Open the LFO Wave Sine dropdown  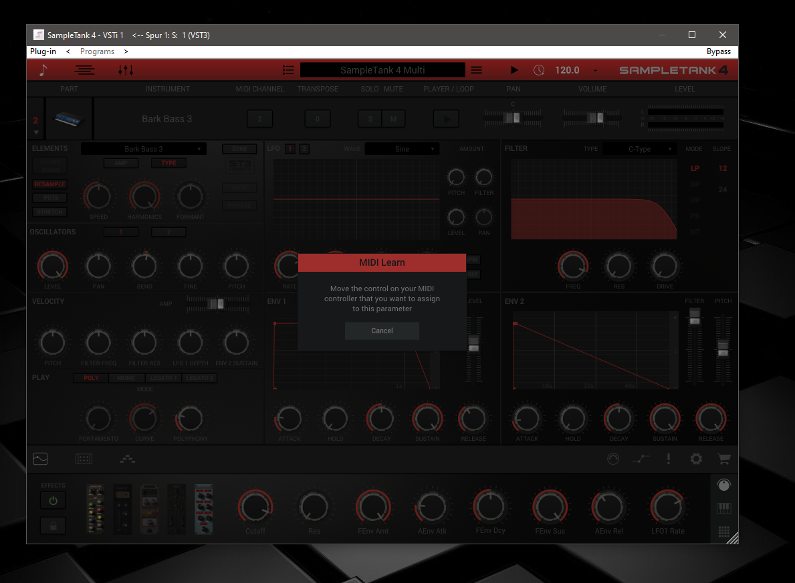[x=402, y=149]
